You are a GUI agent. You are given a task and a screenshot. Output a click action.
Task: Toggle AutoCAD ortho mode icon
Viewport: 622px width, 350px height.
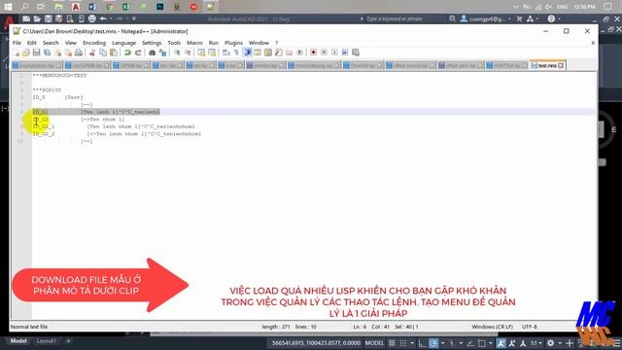(x=422, y=343)
